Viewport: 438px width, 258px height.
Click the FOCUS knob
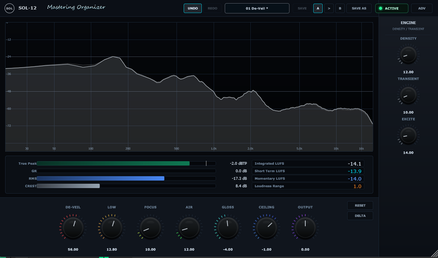tap(150, 227)
